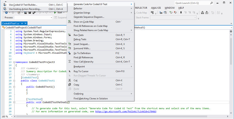The width and height of the screenshot is (234, 119).
Task: Click the New Project toolbar icon
Action: point(19,13)
